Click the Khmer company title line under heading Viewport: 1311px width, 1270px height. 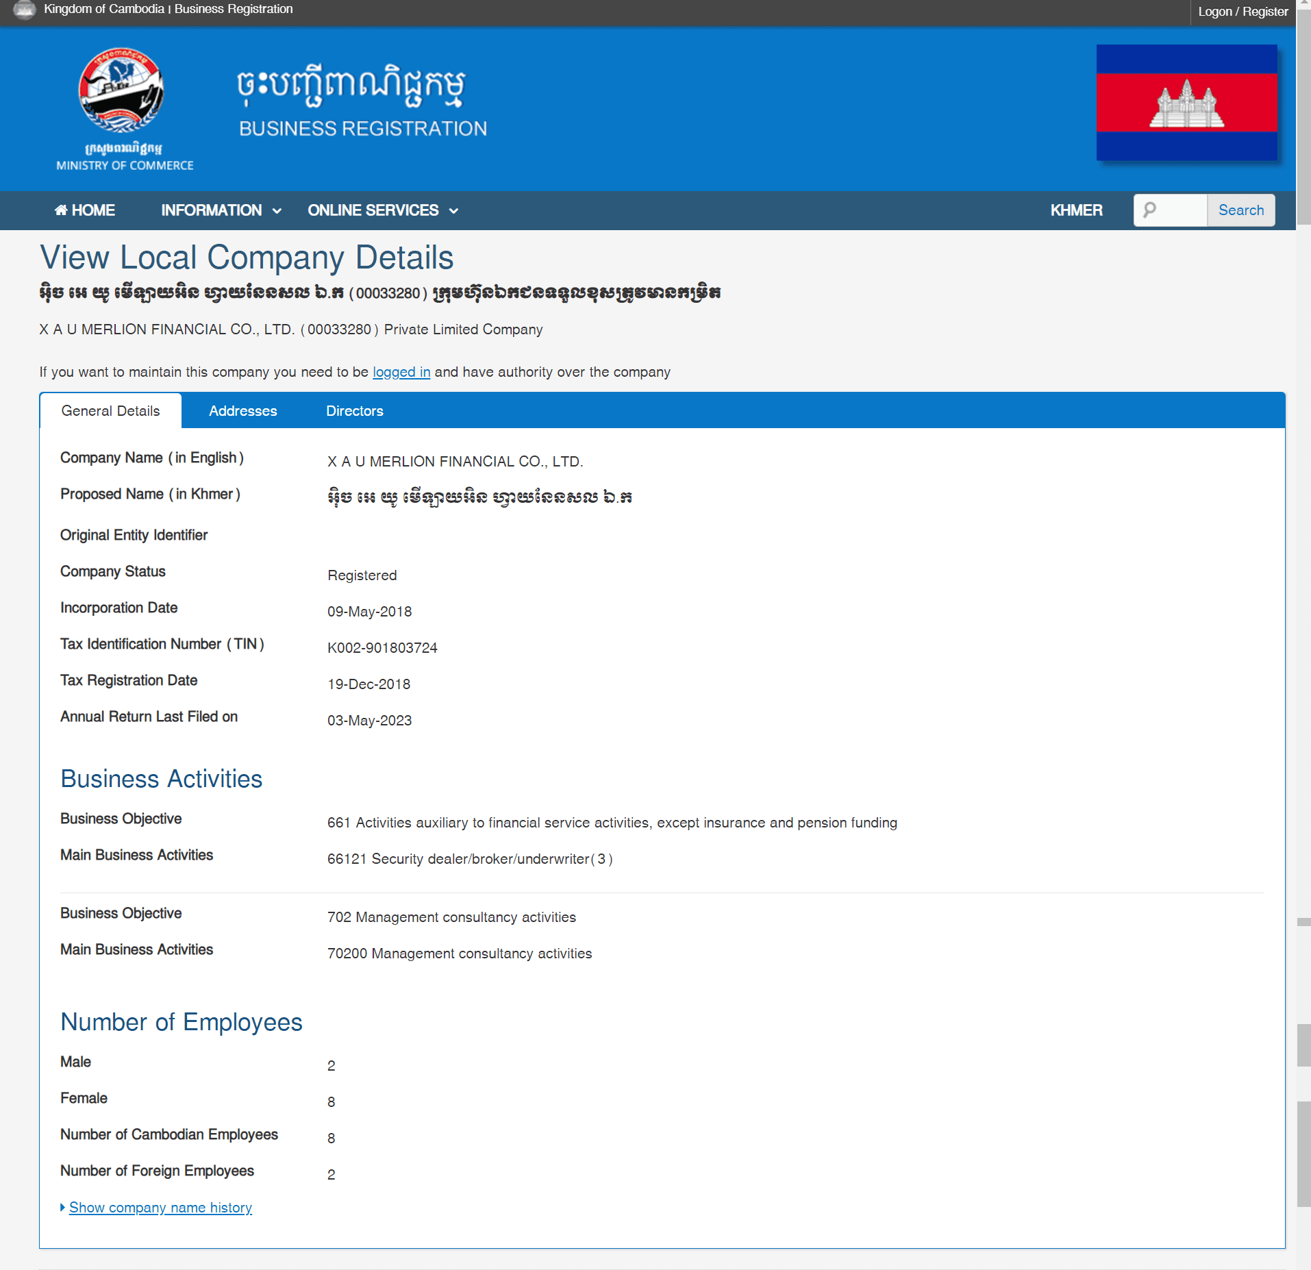[380, 293]
